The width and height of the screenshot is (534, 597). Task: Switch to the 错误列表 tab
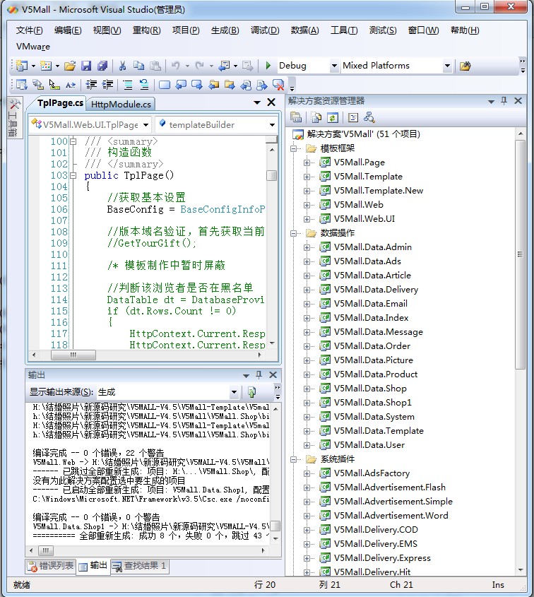coord(51,566)
